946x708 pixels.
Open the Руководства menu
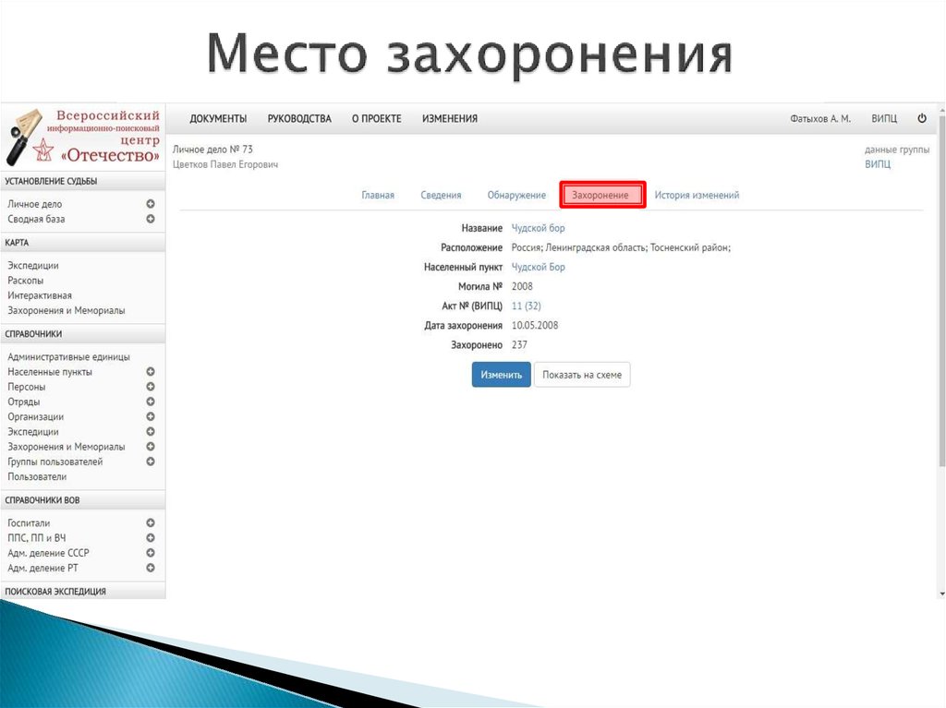point(299,118)
